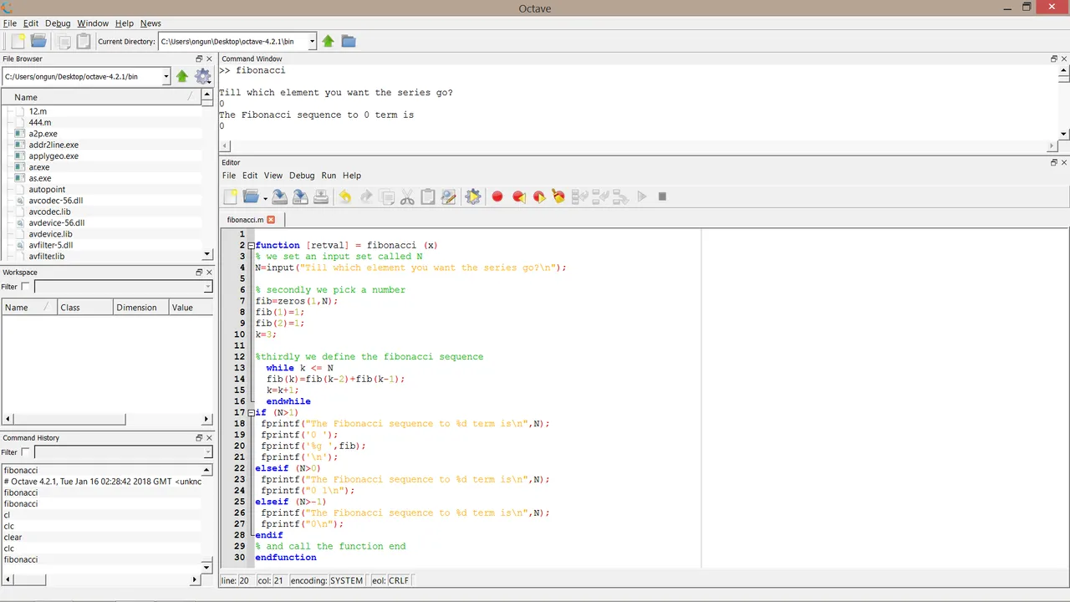
Task: Open Command History filter combo box
Action: click(123, 452)
